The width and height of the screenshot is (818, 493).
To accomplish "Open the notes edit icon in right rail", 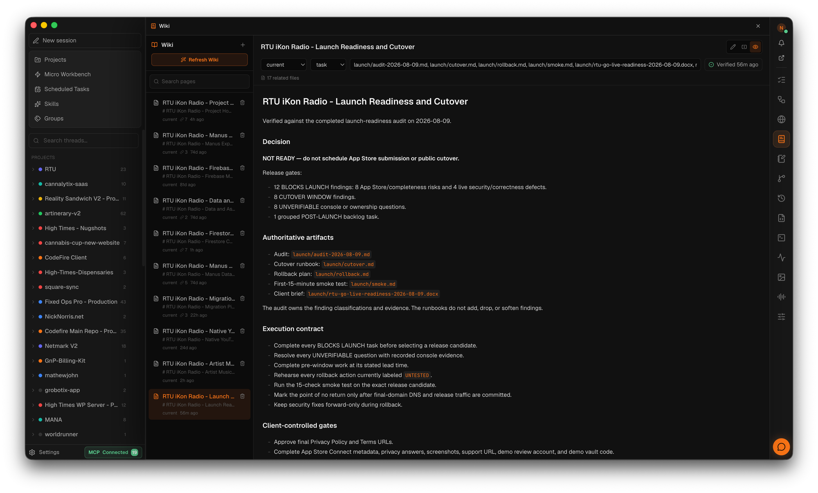I will click(781, 159).
